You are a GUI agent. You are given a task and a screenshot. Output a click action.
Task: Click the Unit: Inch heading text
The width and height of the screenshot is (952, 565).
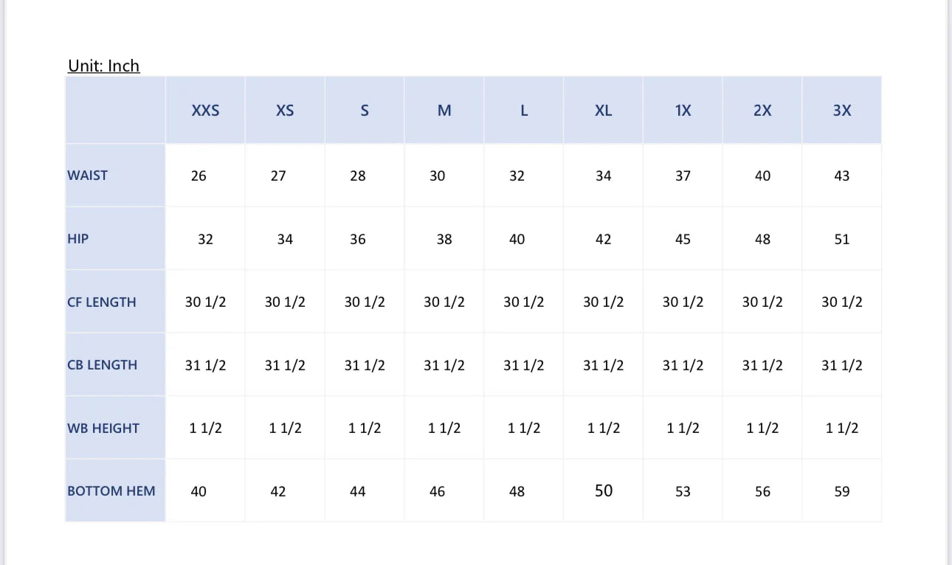[103, 66]
